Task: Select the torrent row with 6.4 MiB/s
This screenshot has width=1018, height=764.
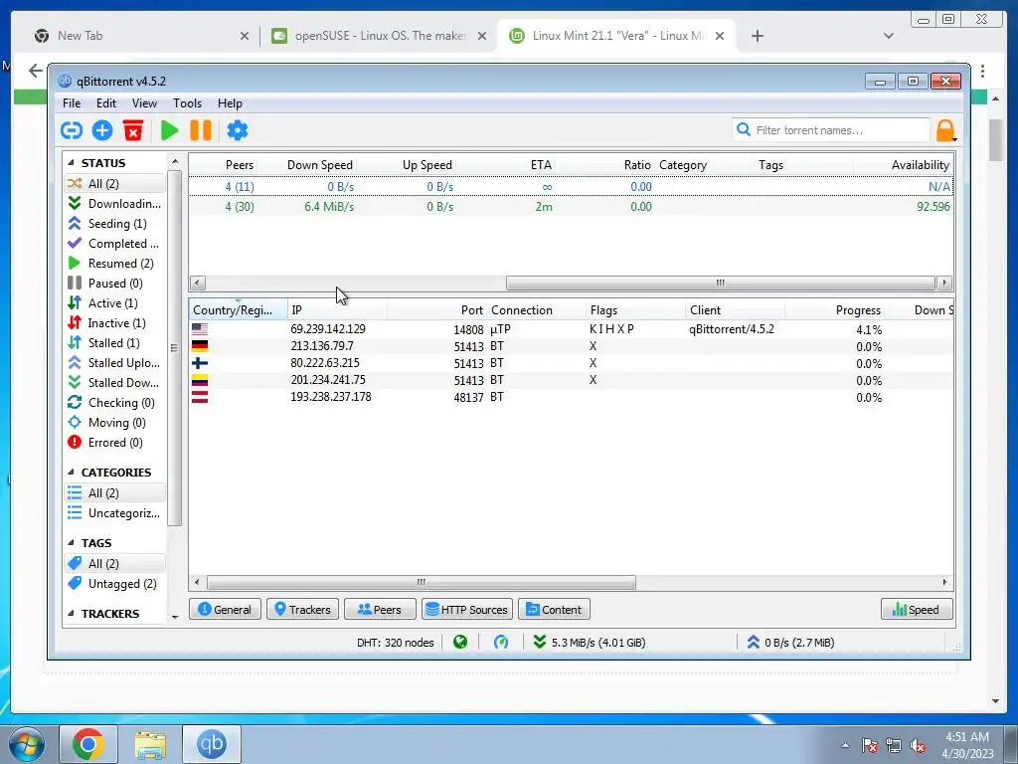Action: 572,207
